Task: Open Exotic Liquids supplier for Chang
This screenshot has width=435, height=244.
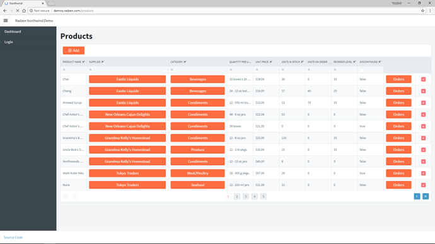Action: (127, 91)
